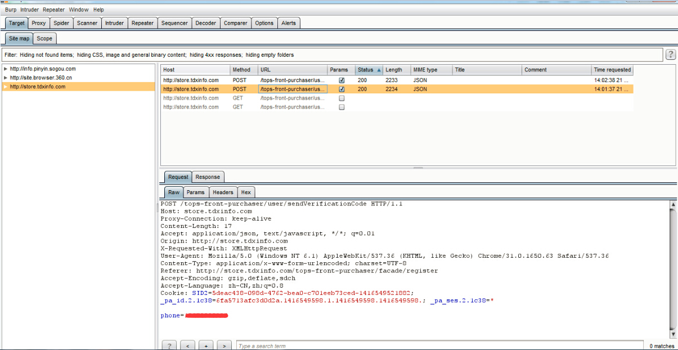Switch to the Sequencer tab
678x350 pixels.
(174, 23)
